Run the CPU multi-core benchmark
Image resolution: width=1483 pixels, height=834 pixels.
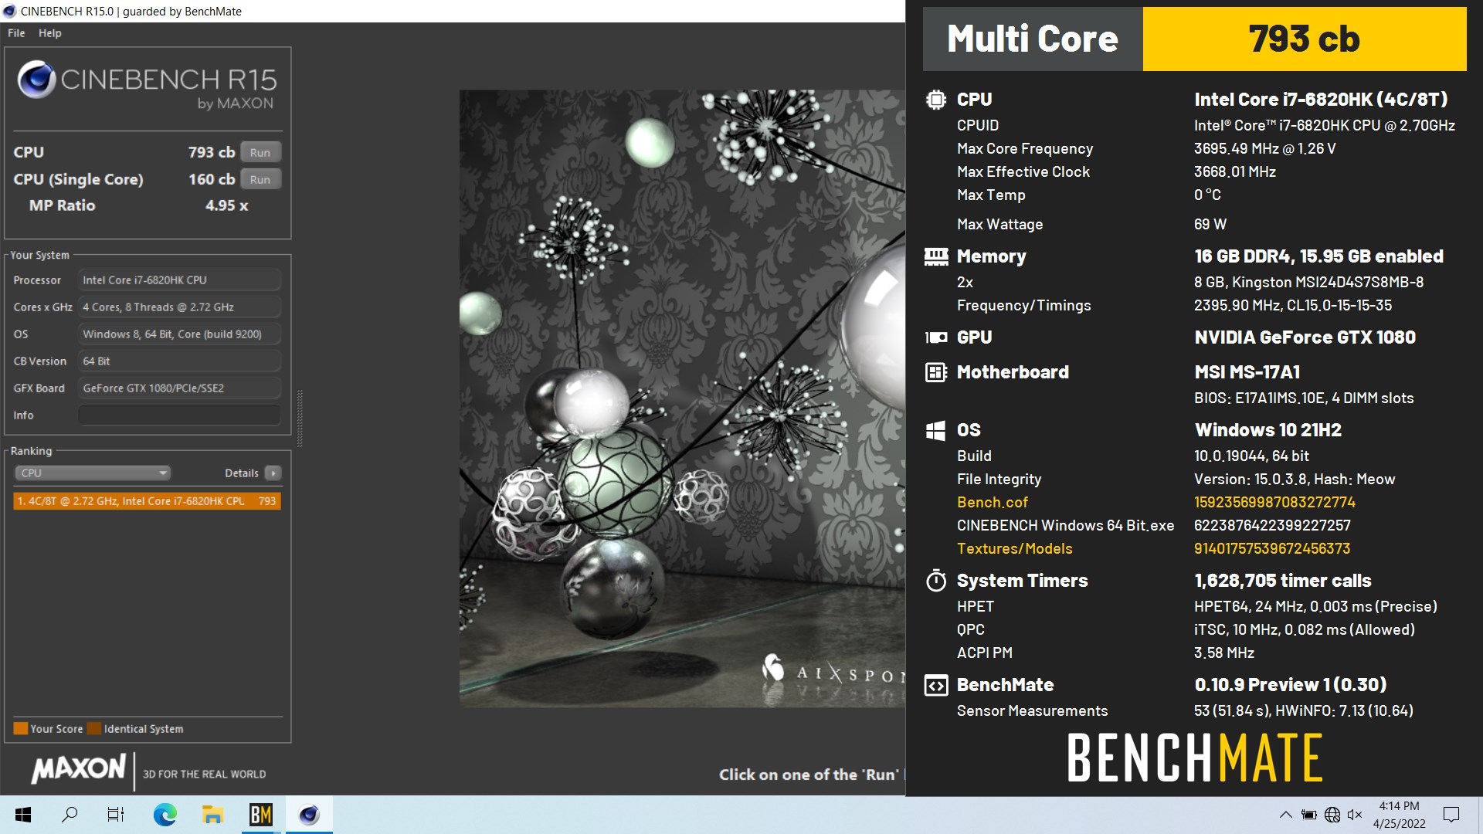[x=260, y=152]
